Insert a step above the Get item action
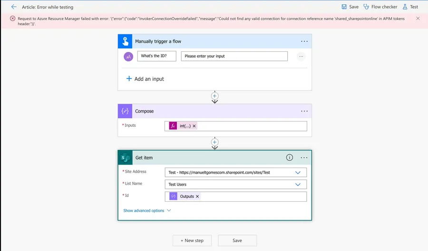The image size is (428, 251). 214,142
